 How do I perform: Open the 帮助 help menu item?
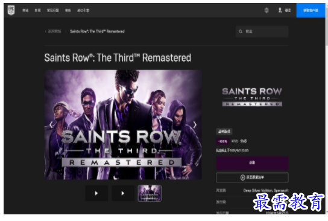tap(68, 10)
